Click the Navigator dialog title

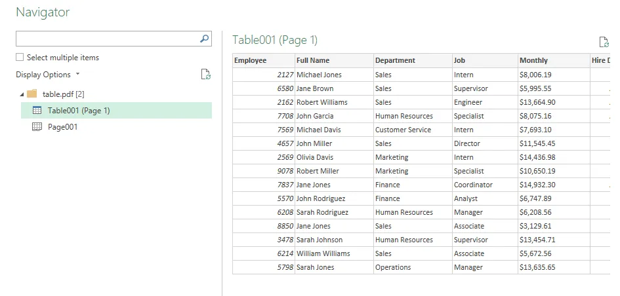click(x=43, y=12)
